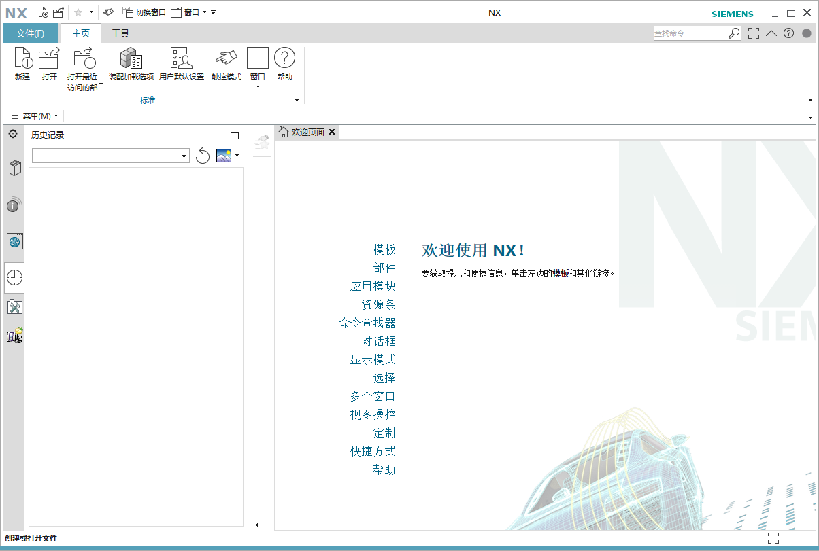The width and height of the screenshot is (819, 551).
Task: Click the star favorites icon in quick access
Action: point(78,12)
